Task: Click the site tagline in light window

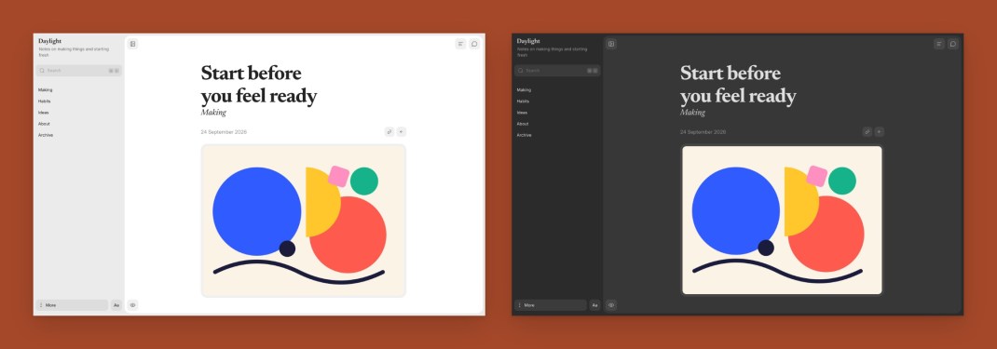Action: [73, 52]
